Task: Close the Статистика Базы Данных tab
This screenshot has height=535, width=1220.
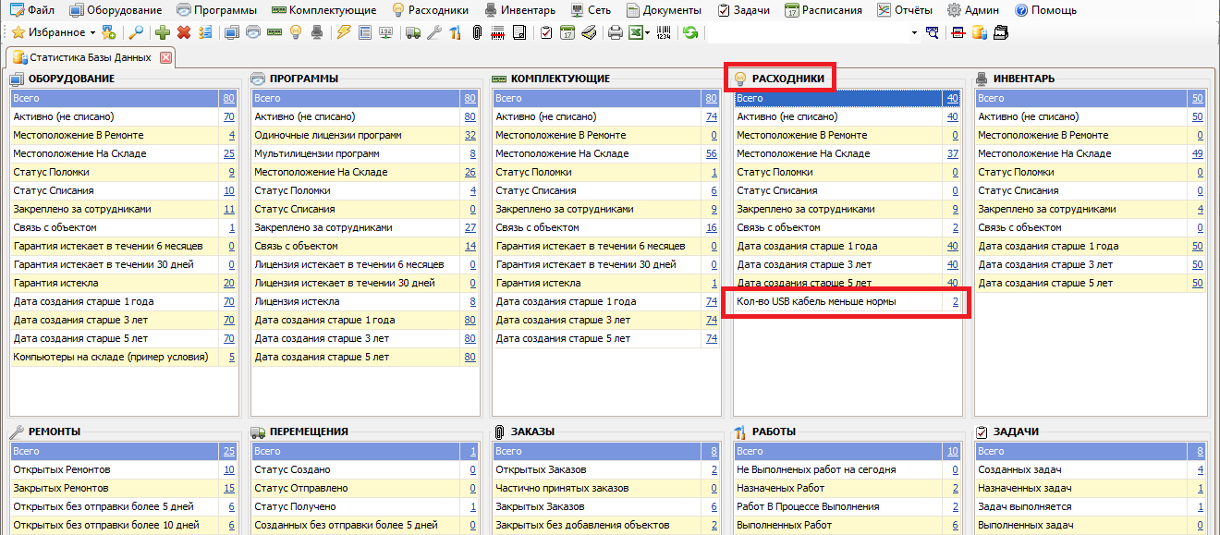Action: pyautogui.click(x=166, y=57)
